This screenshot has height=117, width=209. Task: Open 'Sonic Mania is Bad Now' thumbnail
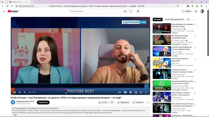[x=162, y=63]
